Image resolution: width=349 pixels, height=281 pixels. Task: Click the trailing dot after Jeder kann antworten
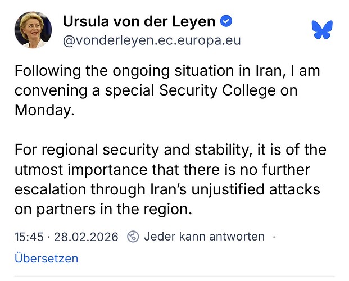(274, 237)
